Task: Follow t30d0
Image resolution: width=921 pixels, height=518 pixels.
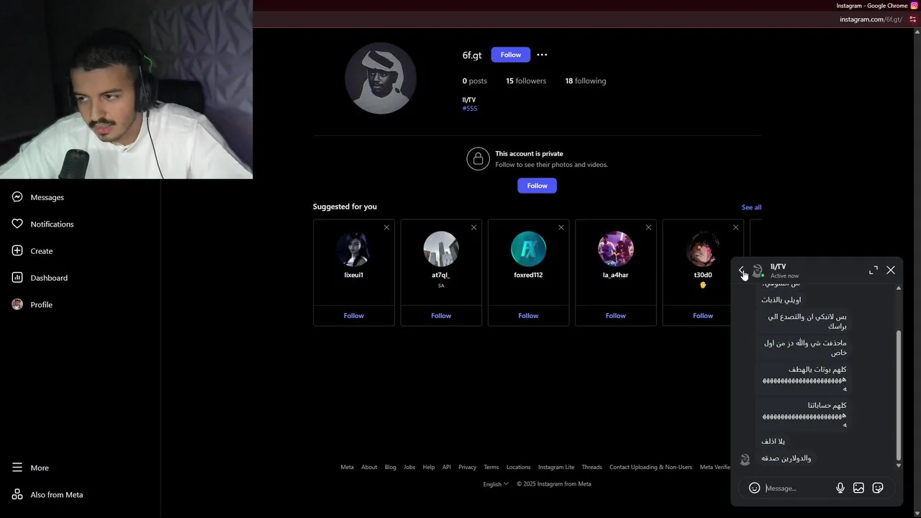Action: coord(703,315)
